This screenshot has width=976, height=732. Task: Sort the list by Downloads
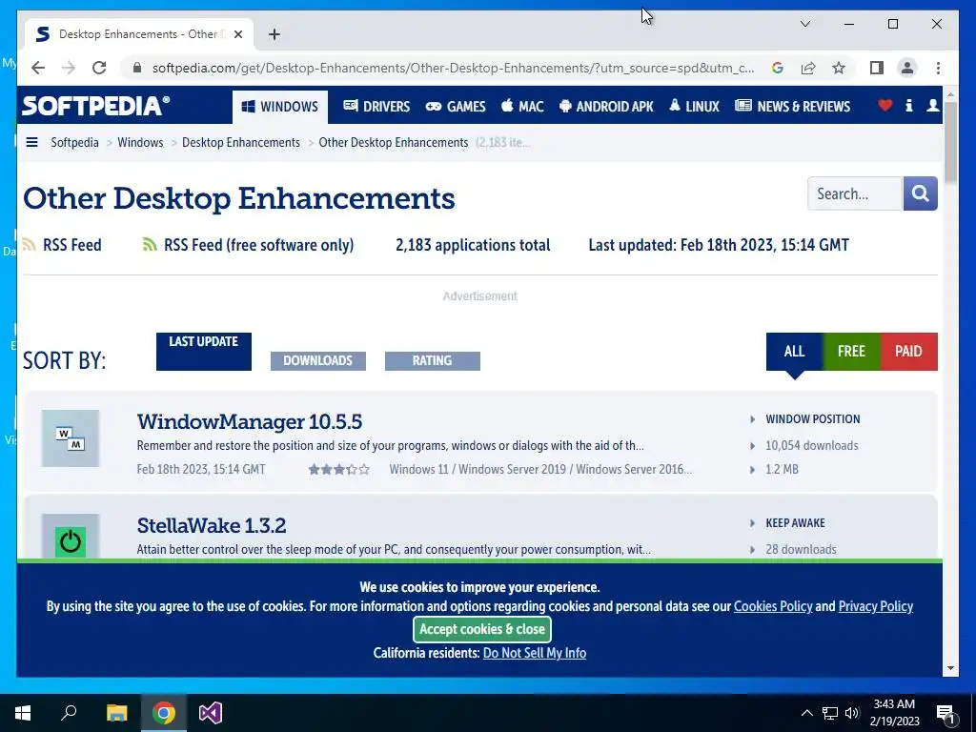(x=318, y=360)
